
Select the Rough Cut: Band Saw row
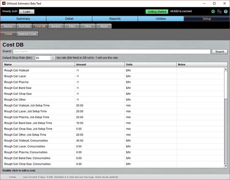coord(113,88)
